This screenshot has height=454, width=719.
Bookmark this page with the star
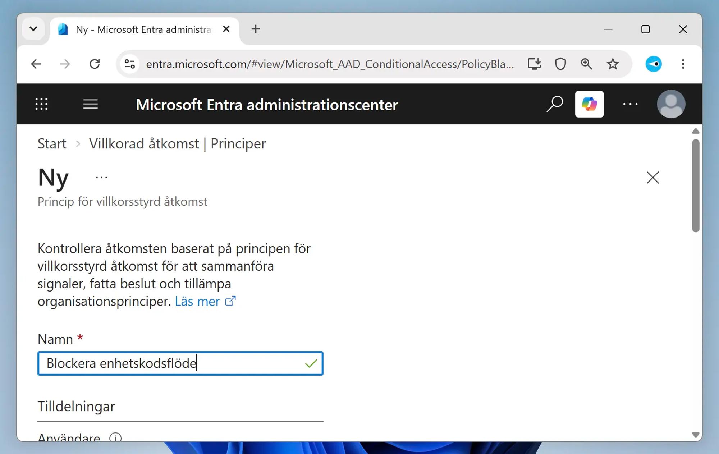click(x=613, y=64)
